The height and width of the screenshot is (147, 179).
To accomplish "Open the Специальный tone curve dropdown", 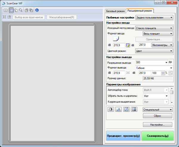I will [x=158, y=110].
